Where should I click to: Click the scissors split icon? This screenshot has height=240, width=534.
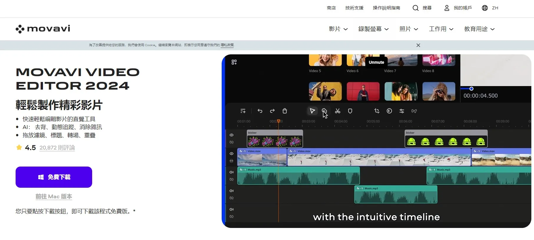point(338,111)
